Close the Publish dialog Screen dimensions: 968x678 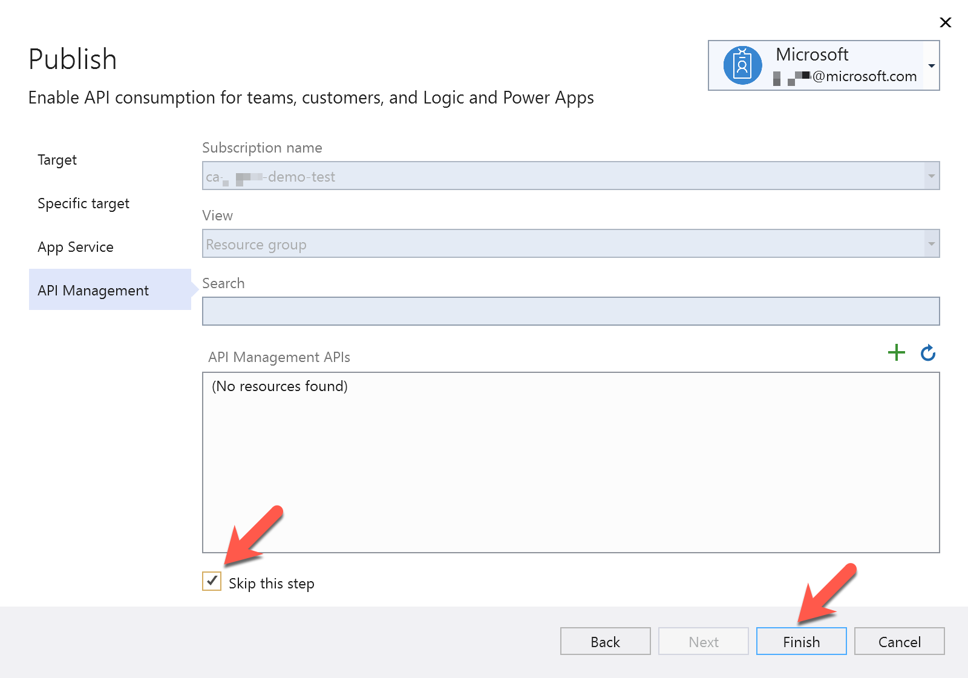pyautogui.click(x=946, y=22)
